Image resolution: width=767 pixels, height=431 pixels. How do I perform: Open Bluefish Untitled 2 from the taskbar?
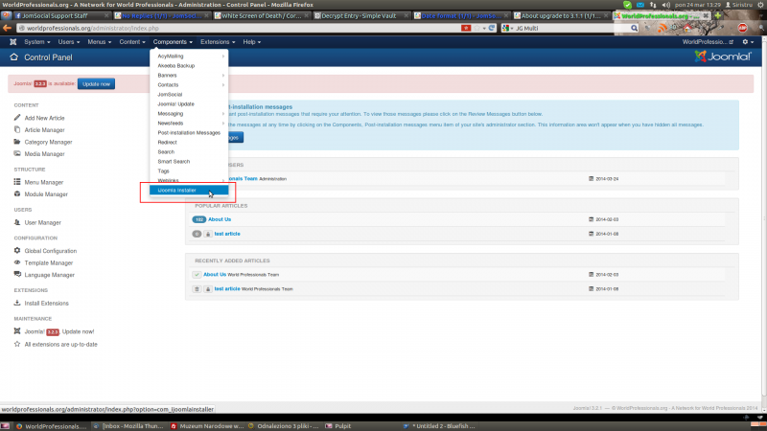(440, 426)
